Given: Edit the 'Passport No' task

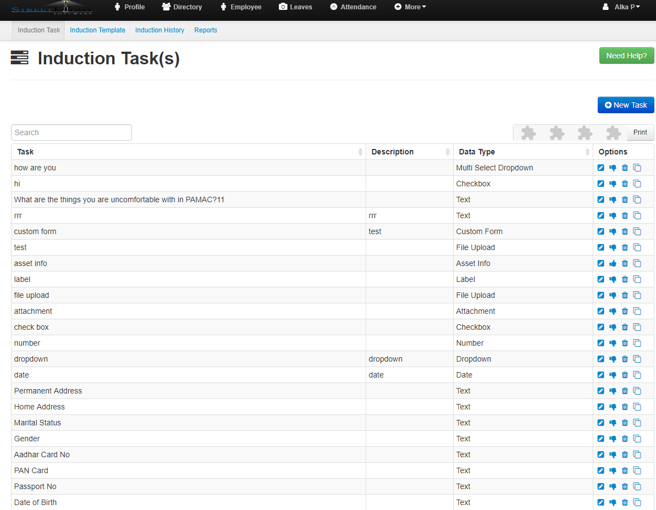Looking at the screenshot, I should point(600,486).
